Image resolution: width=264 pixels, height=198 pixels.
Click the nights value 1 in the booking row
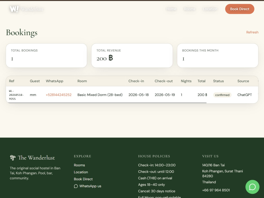pyautogui.click(x=182, y=95)
